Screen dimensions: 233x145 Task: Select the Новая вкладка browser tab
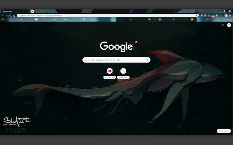[15, 11]
